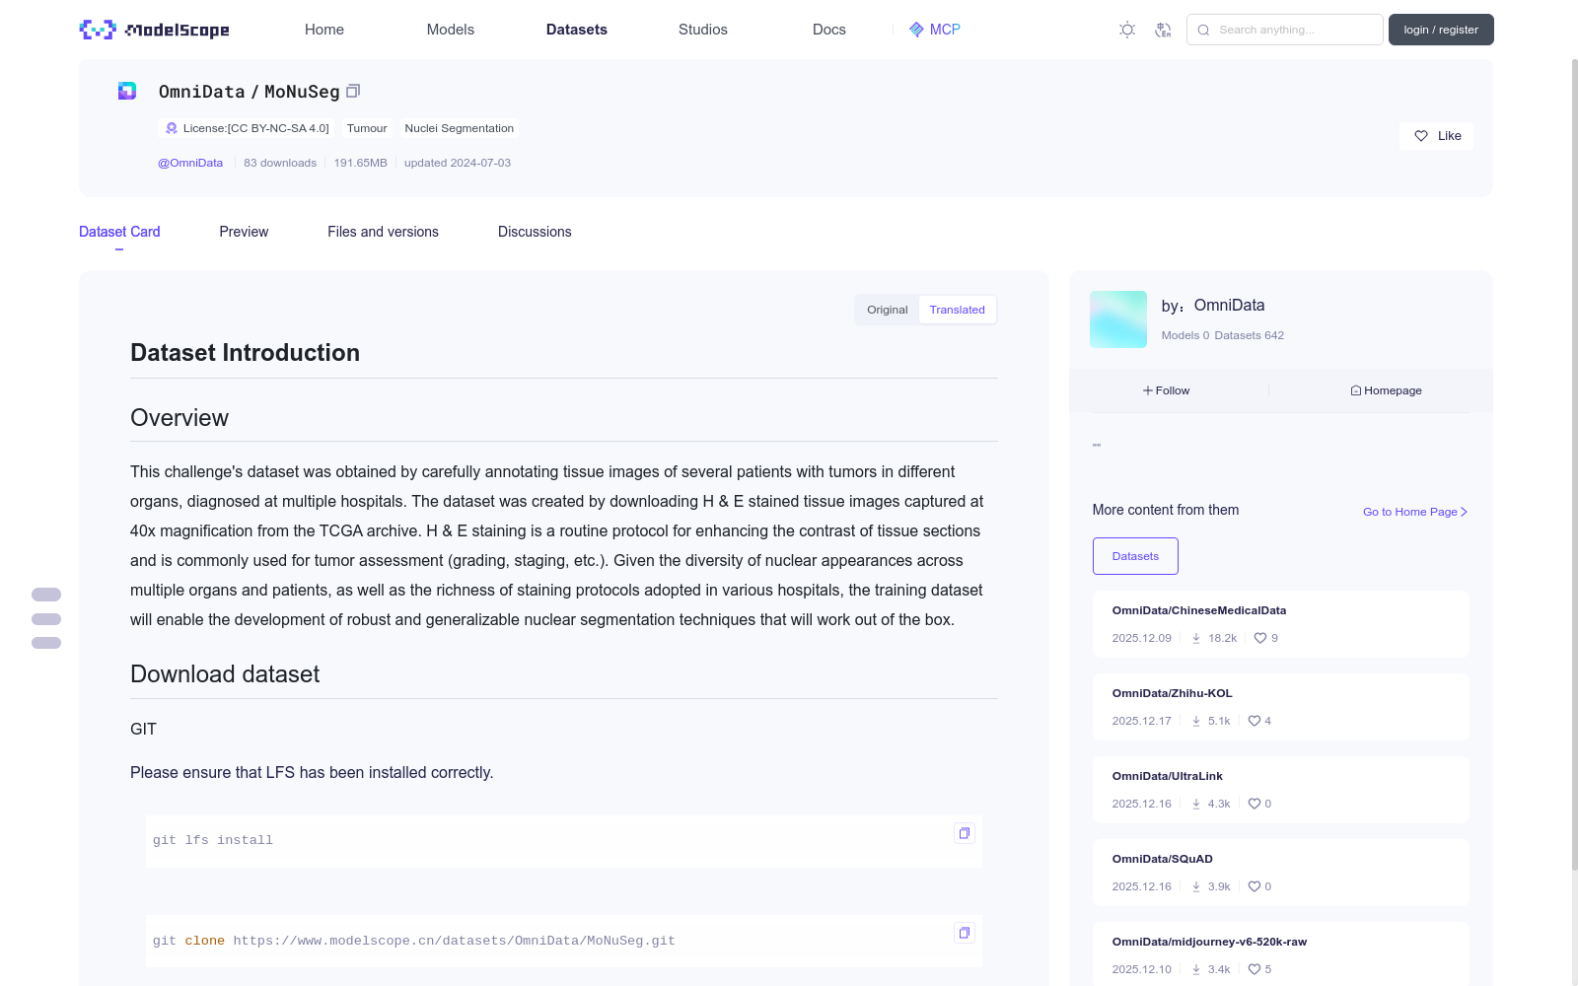Viewport: 1578px width, 986px height.
Task: Open Go to Home Page link
Action: pos(1415,512)
